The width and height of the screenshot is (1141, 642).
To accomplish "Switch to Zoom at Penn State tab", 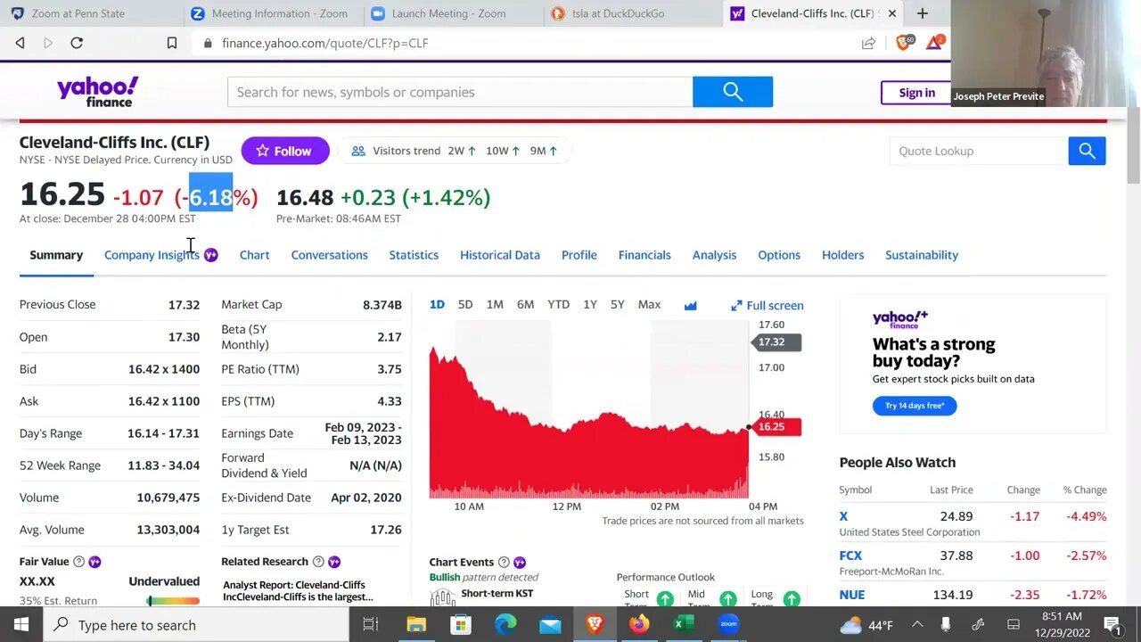I will (78, 13).
